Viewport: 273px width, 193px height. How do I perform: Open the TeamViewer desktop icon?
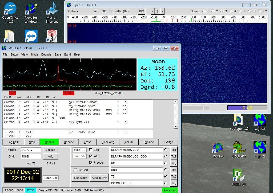(31, 36)
